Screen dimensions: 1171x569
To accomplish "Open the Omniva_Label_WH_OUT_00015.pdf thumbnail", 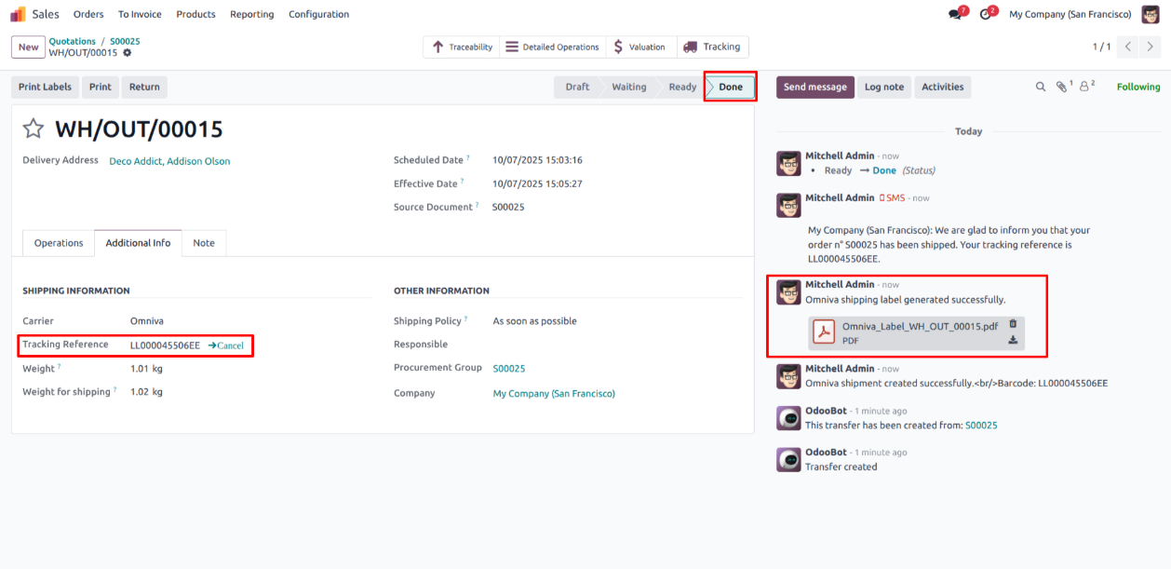I will pos(824,332).
